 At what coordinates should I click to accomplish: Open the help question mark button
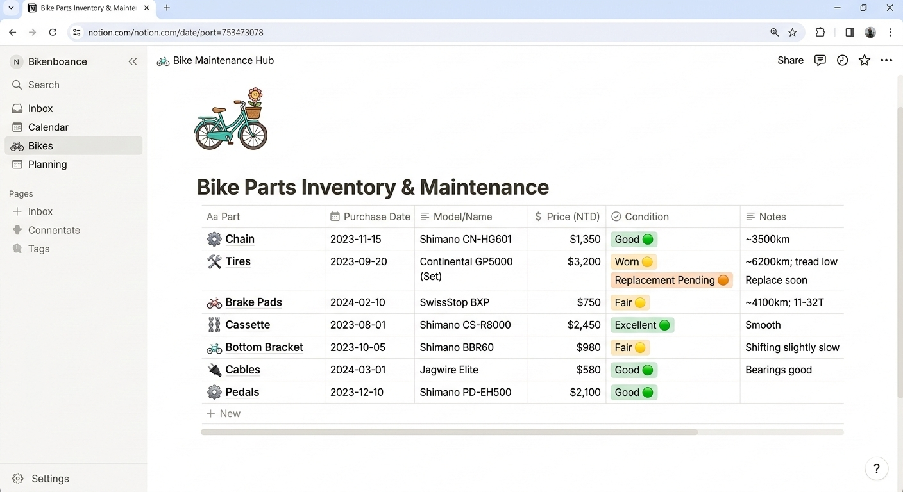point(876,469)
